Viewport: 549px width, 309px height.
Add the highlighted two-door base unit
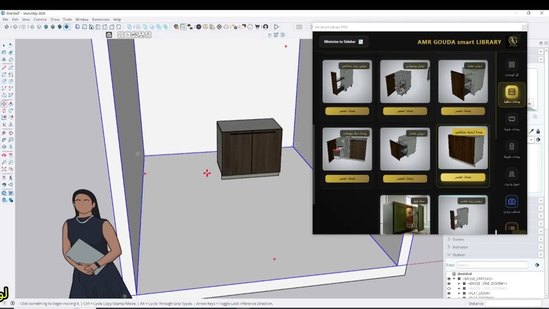coord(463,177)
